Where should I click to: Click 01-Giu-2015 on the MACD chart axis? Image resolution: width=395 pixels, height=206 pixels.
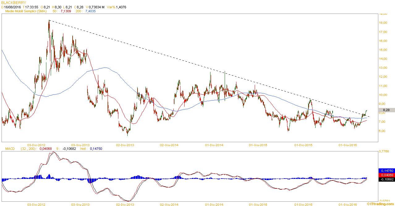point(259,204)
